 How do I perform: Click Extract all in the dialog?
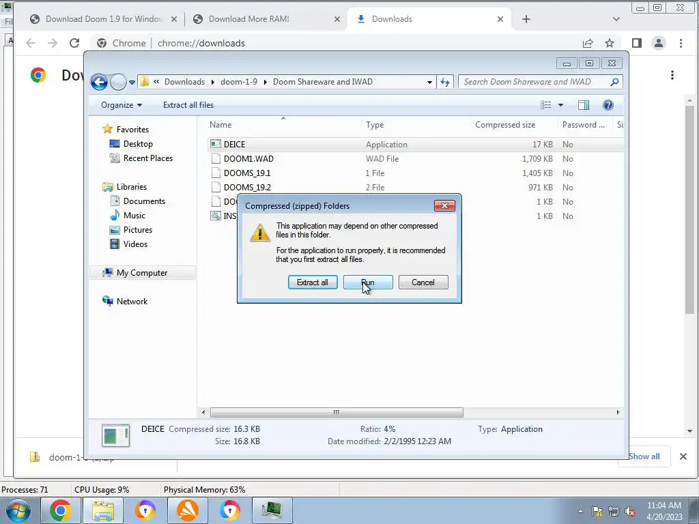tap(313, 282)
